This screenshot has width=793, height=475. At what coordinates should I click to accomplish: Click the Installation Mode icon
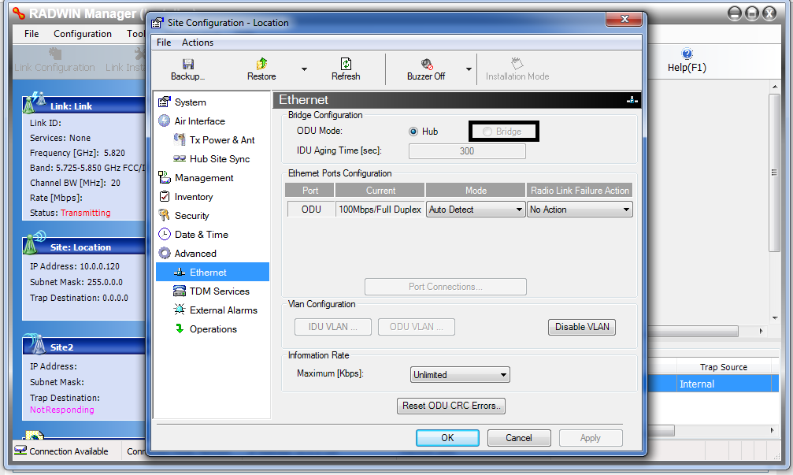pyautogui.click(x=517, y=63)
